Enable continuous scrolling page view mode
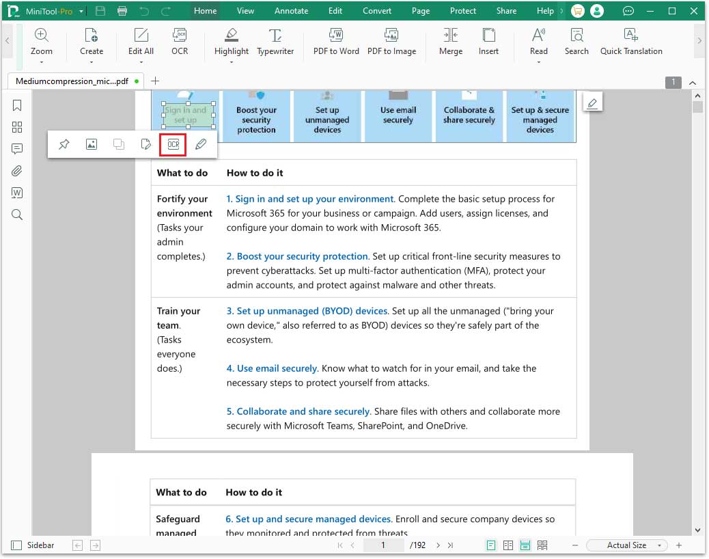The width and height of the screenshot is (709, 559). click(526, 545)
